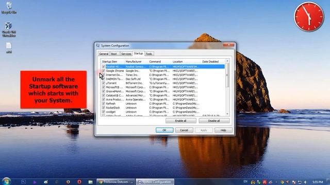Sort by the Manufacturer column header
Screen dimensions: 330x185
pos(136,62)
